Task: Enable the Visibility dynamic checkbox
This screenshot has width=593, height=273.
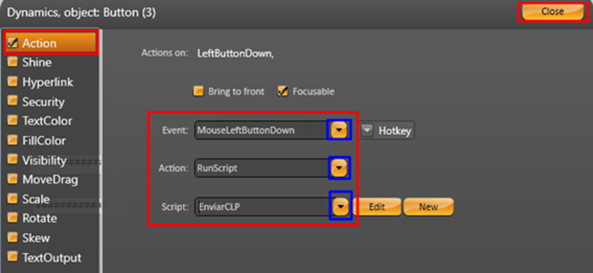Action: (12, 160)
